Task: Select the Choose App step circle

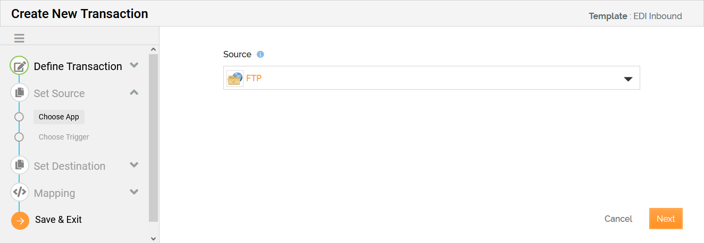Action: (x=19, y=117)
